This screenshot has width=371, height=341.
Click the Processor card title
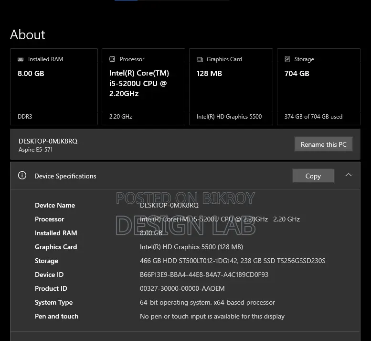pos(132,59)
